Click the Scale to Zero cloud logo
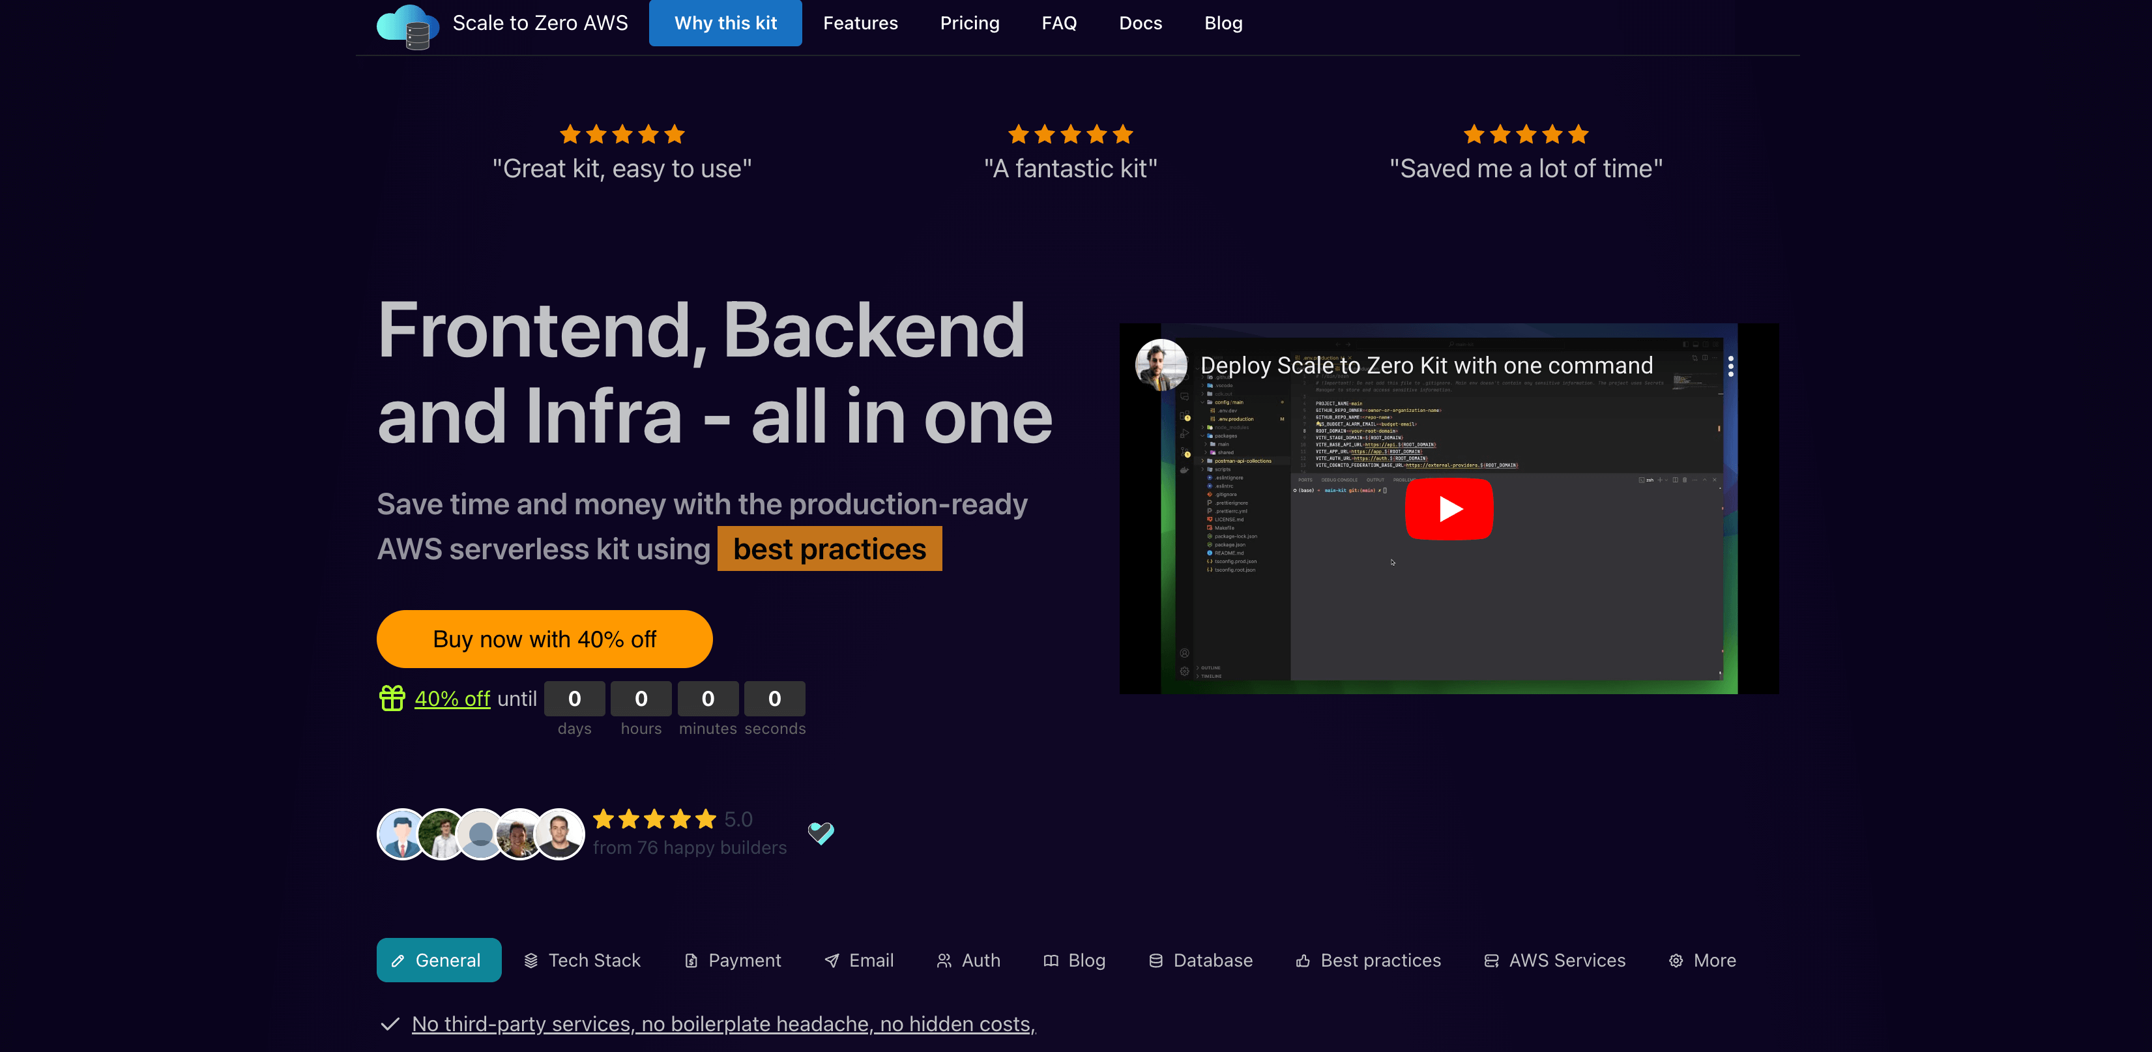This screenshot has height=1052, width=2152. click(408, 26)
